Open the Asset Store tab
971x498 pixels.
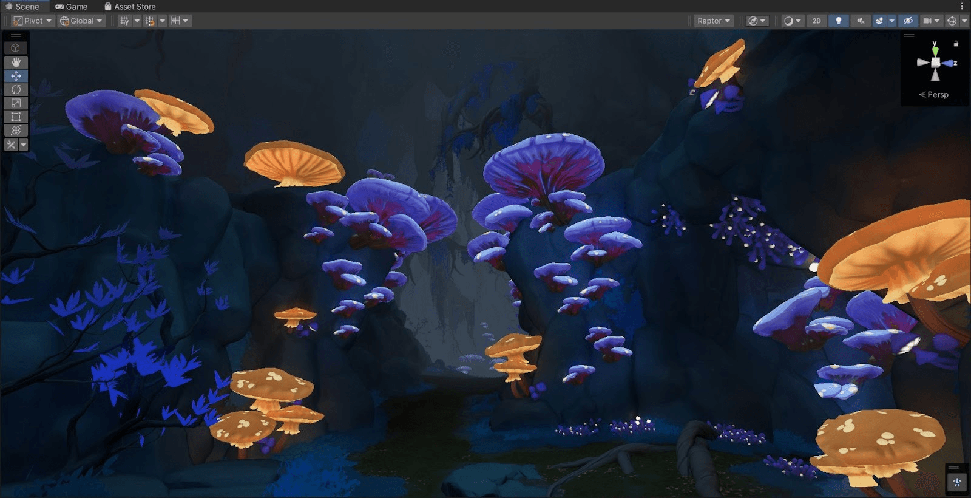click(x=130, y=6)
